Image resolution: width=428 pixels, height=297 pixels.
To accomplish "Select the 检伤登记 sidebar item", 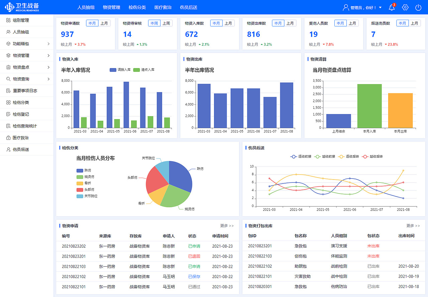I will [21, 114].
